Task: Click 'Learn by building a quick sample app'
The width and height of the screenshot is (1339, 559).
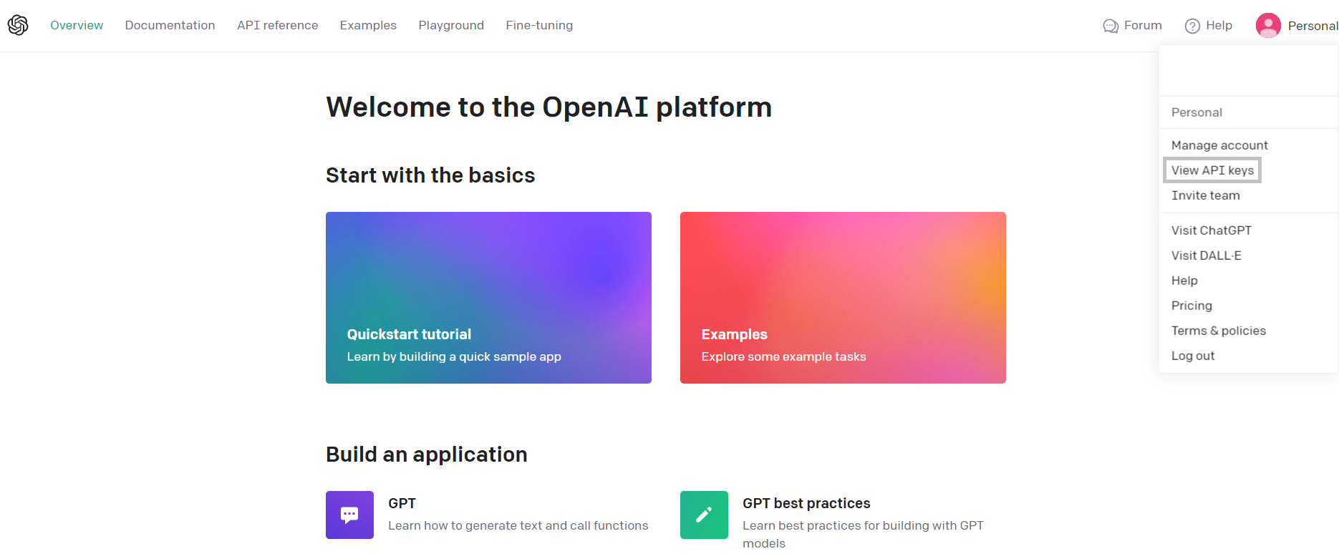Action: pyautogui.click(x=454, y=356)
